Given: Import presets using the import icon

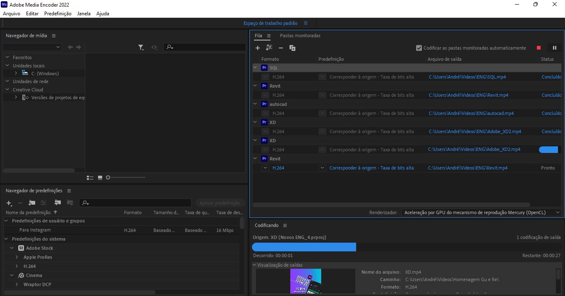Looking at the screenshot, I should click(57, 203).
